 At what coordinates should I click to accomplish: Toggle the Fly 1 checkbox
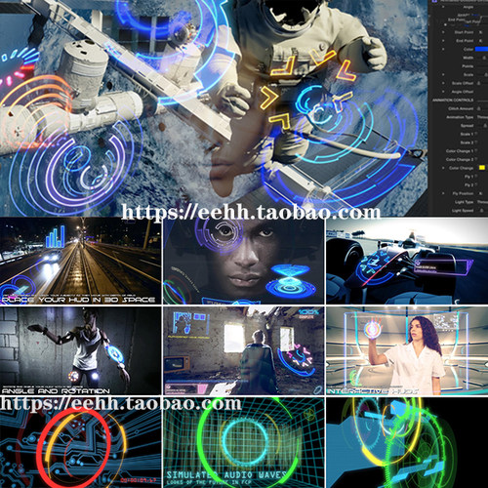pos(476,176)
